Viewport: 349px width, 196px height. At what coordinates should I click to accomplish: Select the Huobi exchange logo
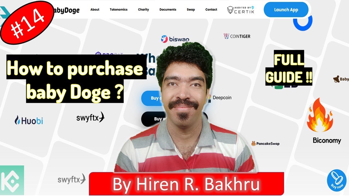29,120
